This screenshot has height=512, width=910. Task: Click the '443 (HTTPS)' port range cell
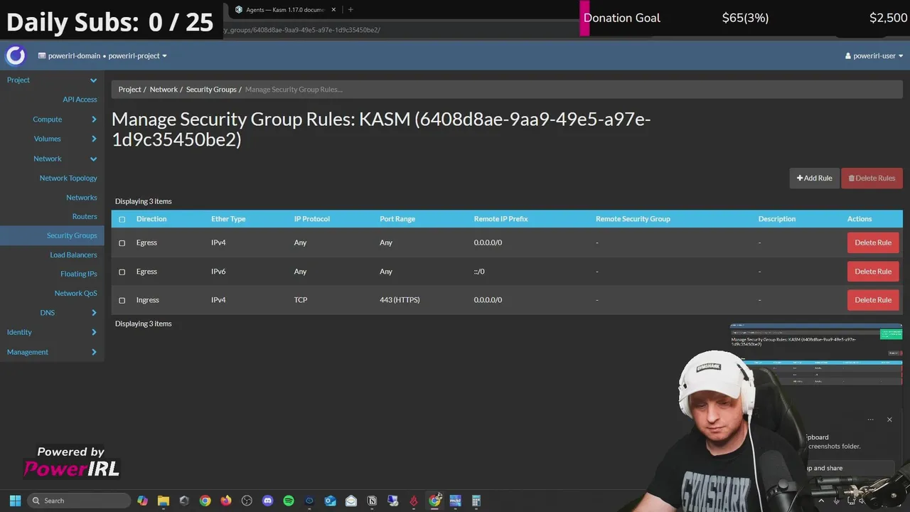(400, 300)
